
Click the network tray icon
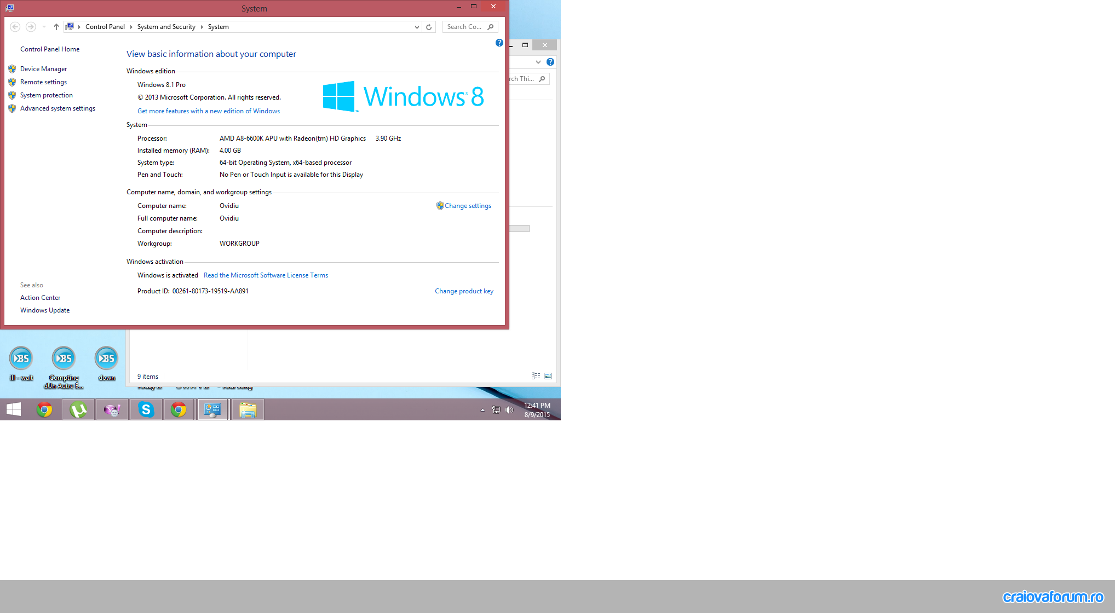click(496, 410)
